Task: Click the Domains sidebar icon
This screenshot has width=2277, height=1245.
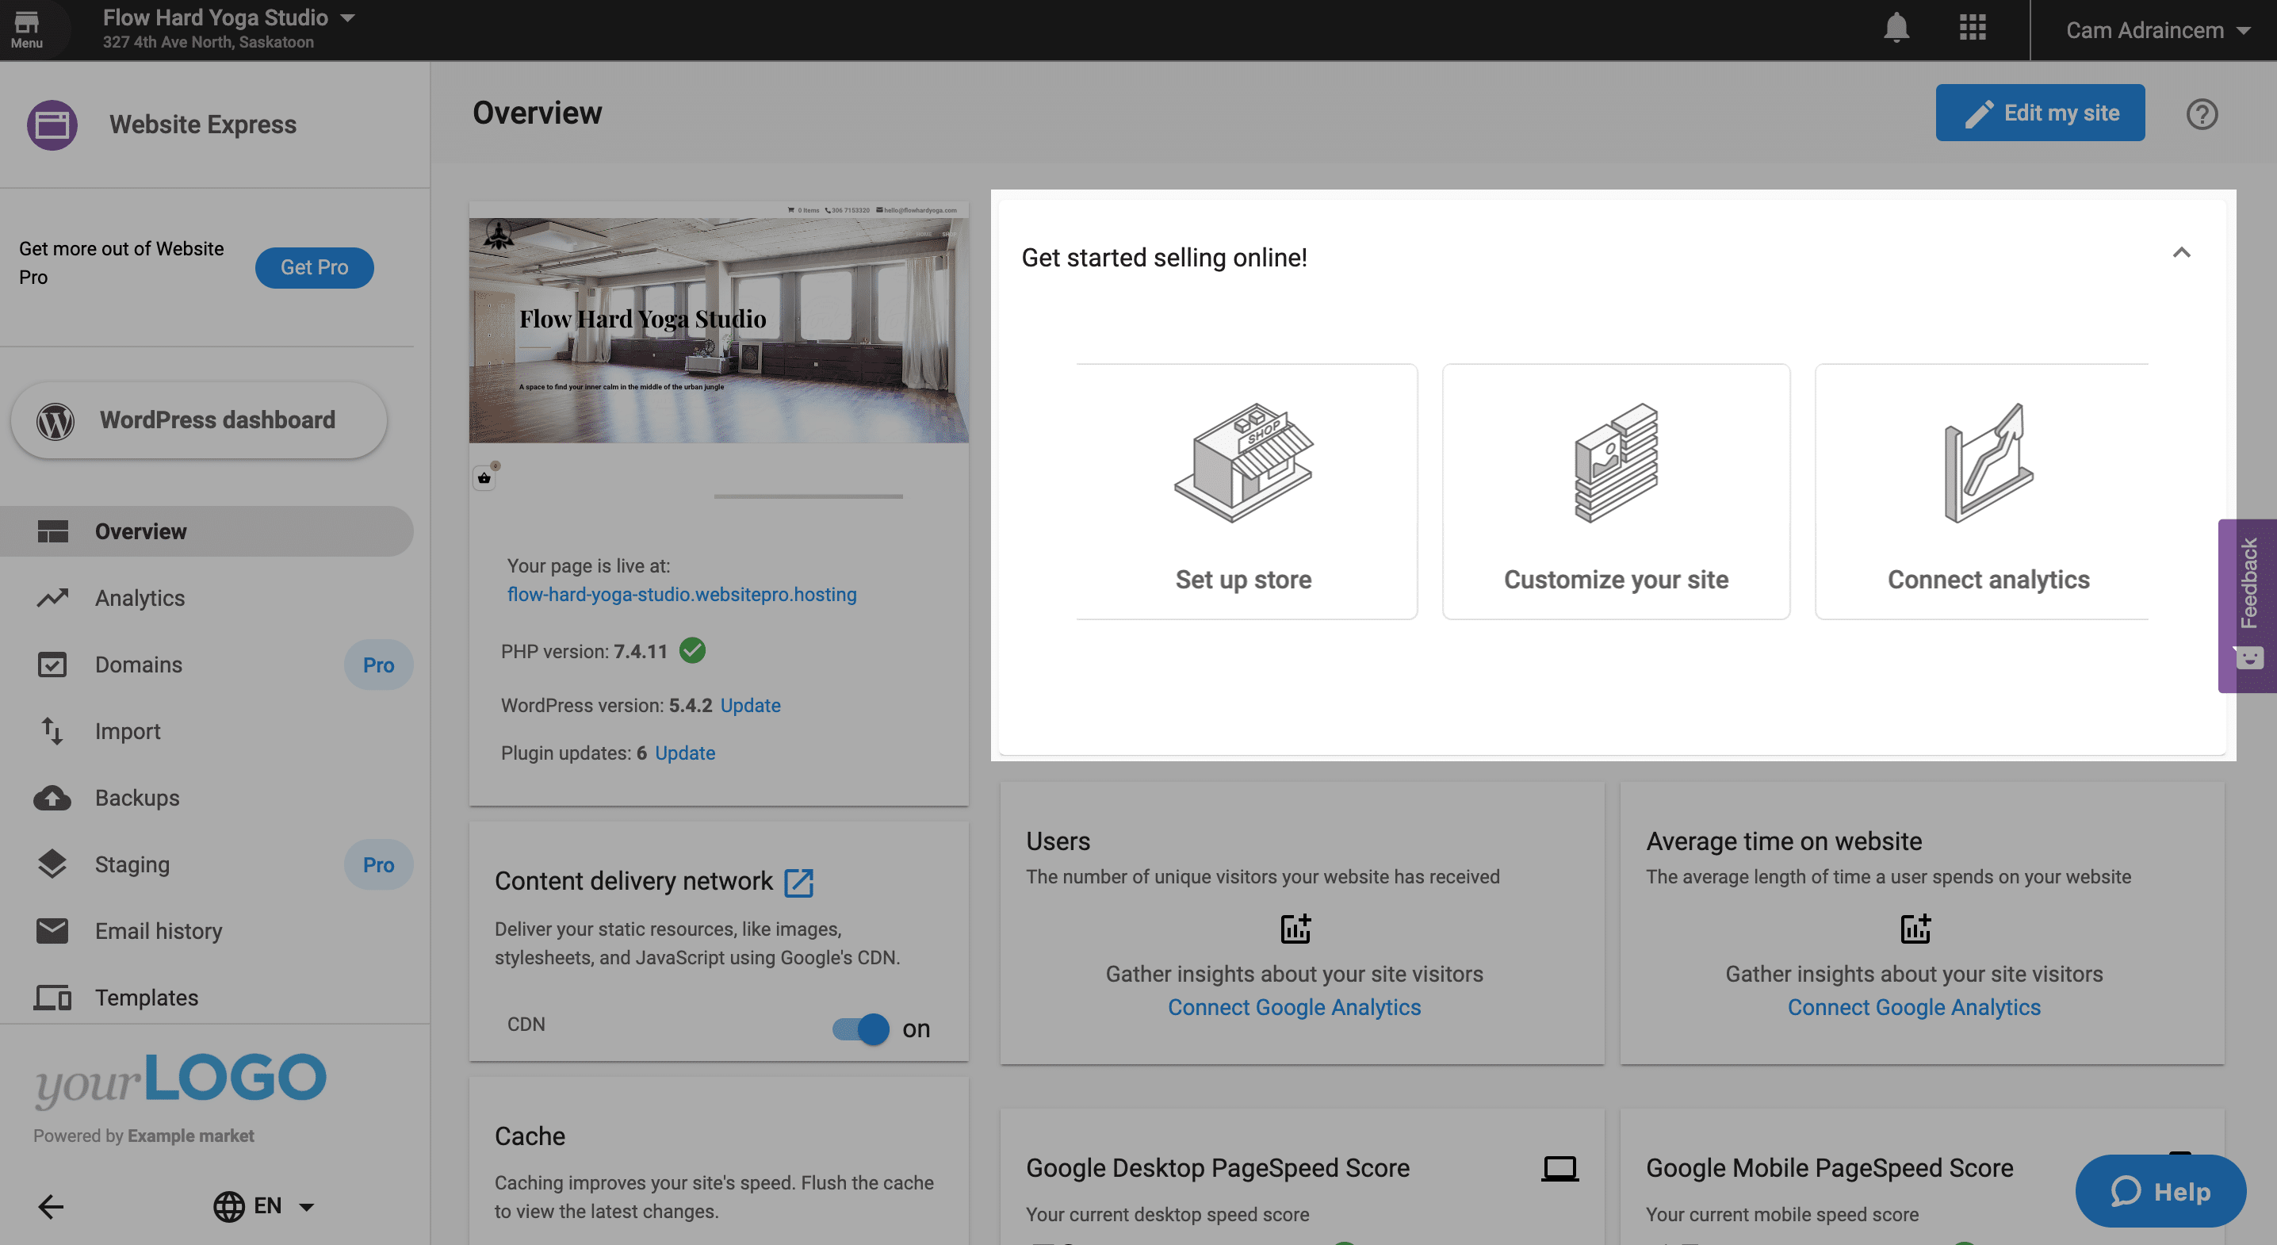Action: (x=51, y=664)
